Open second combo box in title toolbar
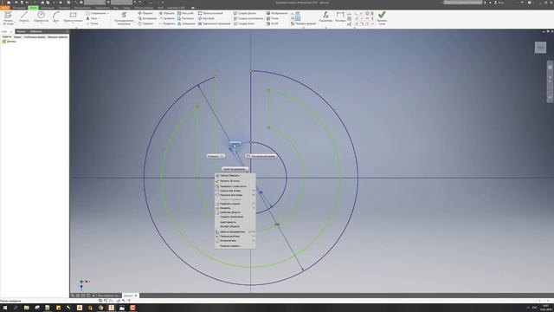This screenshot has width=554, height=312. [x=121, y=2]
